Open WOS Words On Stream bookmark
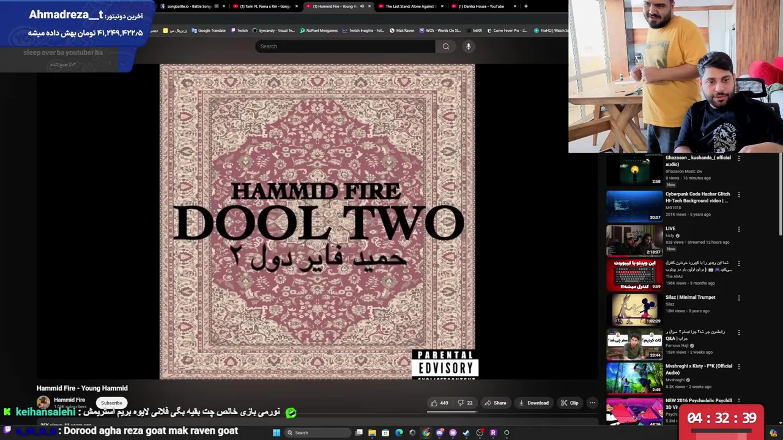The height and width of the screenshot is (440, 783). [x=440, y=31]
